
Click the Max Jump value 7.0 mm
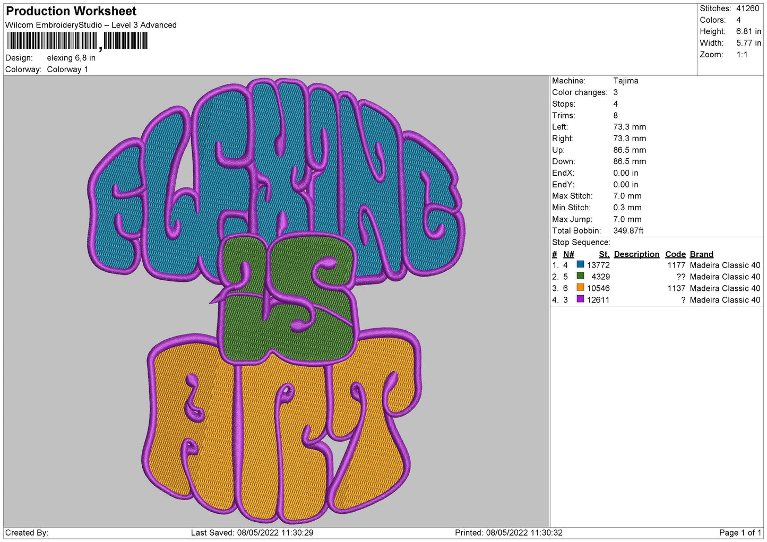[x=627, y=219]
